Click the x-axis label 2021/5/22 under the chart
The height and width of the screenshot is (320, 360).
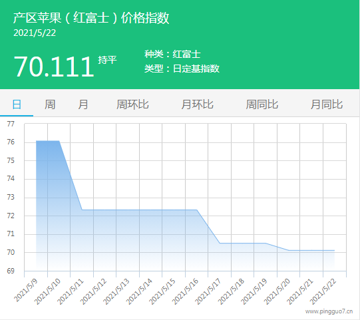click(x=323, y=291)
